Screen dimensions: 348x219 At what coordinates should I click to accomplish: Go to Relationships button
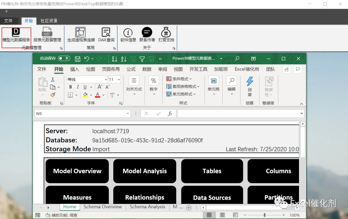click(x=145, y=195)
